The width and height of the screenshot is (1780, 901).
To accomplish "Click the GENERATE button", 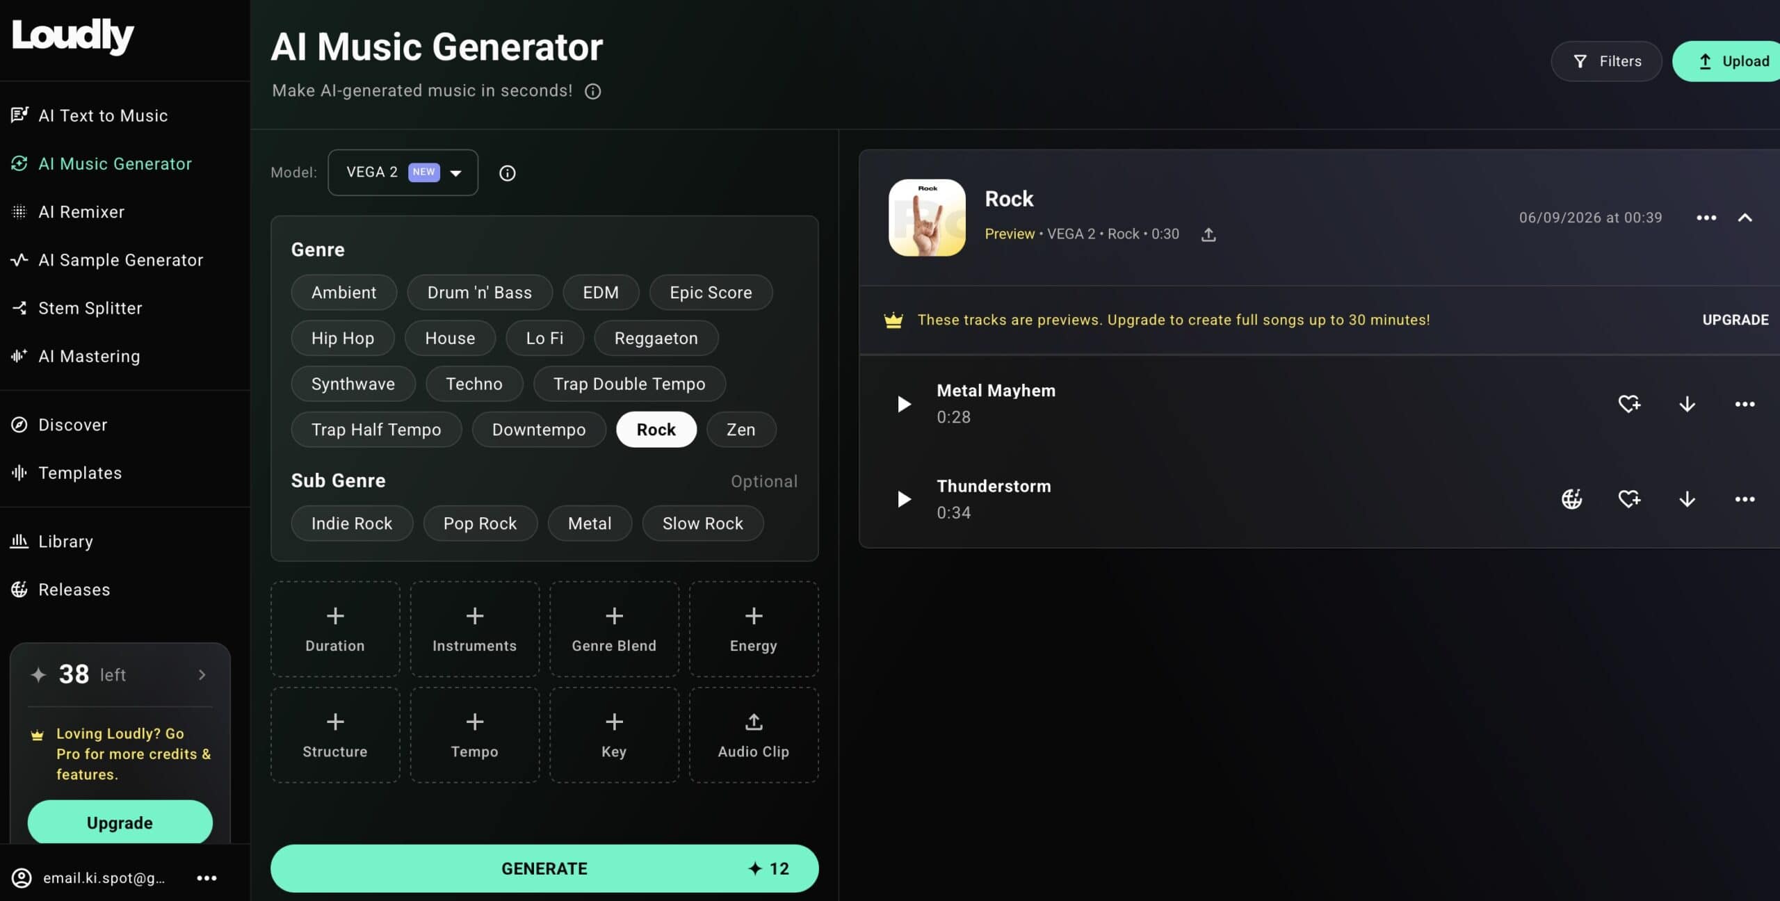I will point(544,868).
